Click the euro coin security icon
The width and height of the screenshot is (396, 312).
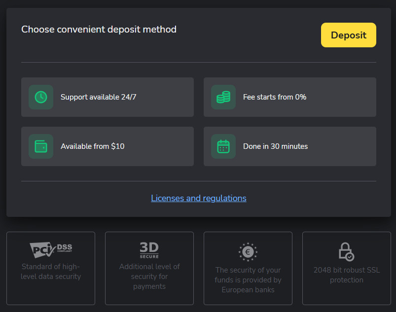pos(248,251)
